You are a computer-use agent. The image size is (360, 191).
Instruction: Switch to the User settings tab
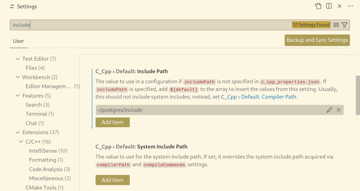pyautogui.click(x=18, y=41)
